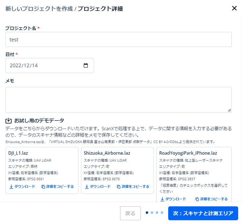Click the copy icon for DJI_L1.laz details

pos(43,187)
